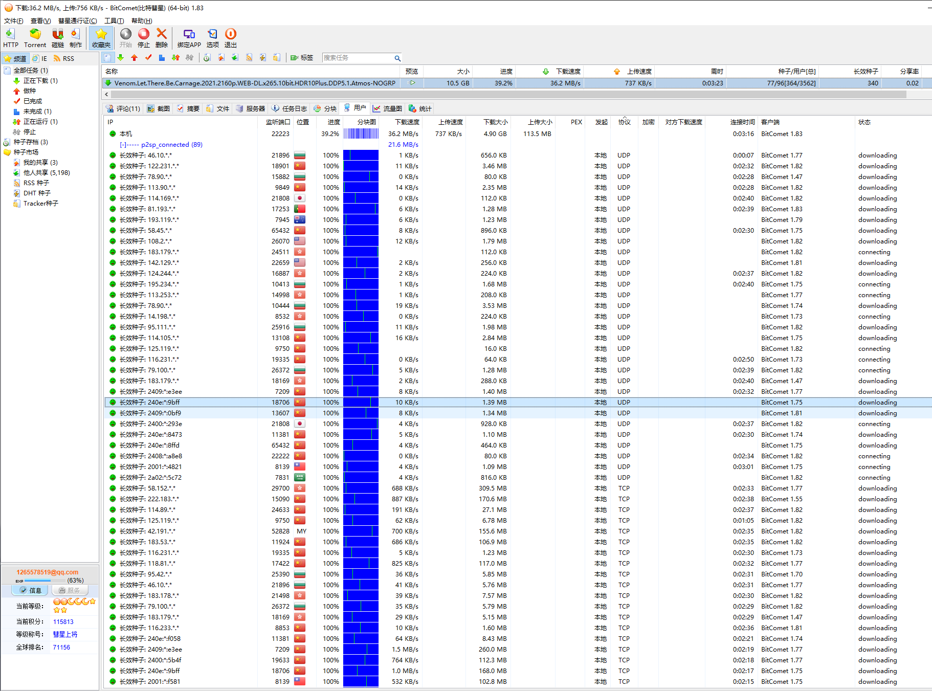Open the 文件(F) menu
The width and height of the screenshot is (932, 691).
coord(13,21)
